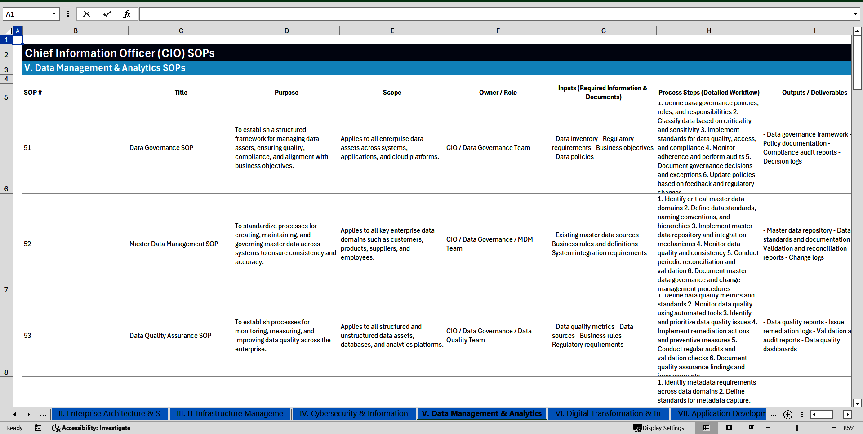Click the zoom slider handle

pyautogui.click(x=797, y=428)
